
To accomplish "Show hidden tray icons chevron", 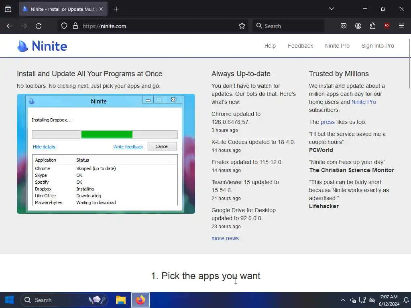I will coord(343,300).
